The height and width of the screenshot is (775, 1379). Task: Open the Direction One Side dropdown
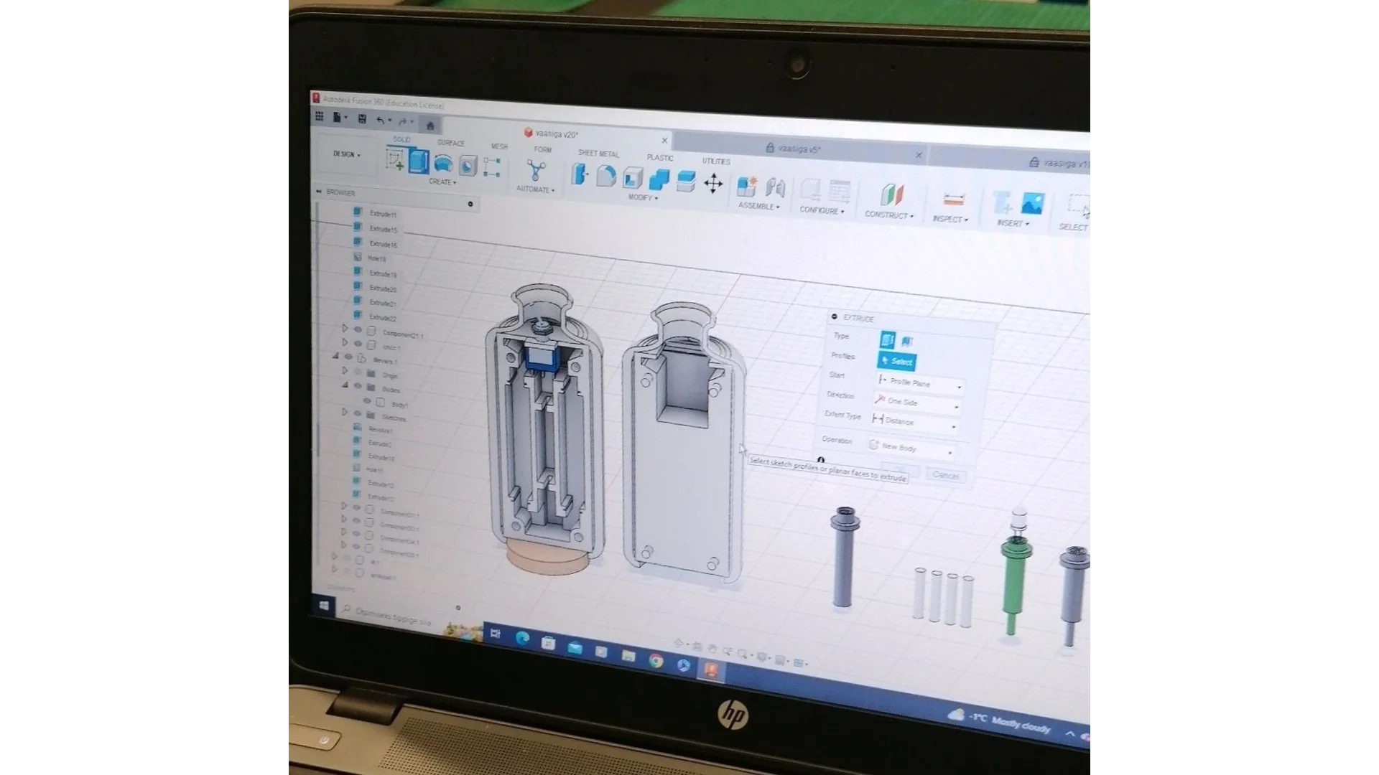(x=917, y=403)
